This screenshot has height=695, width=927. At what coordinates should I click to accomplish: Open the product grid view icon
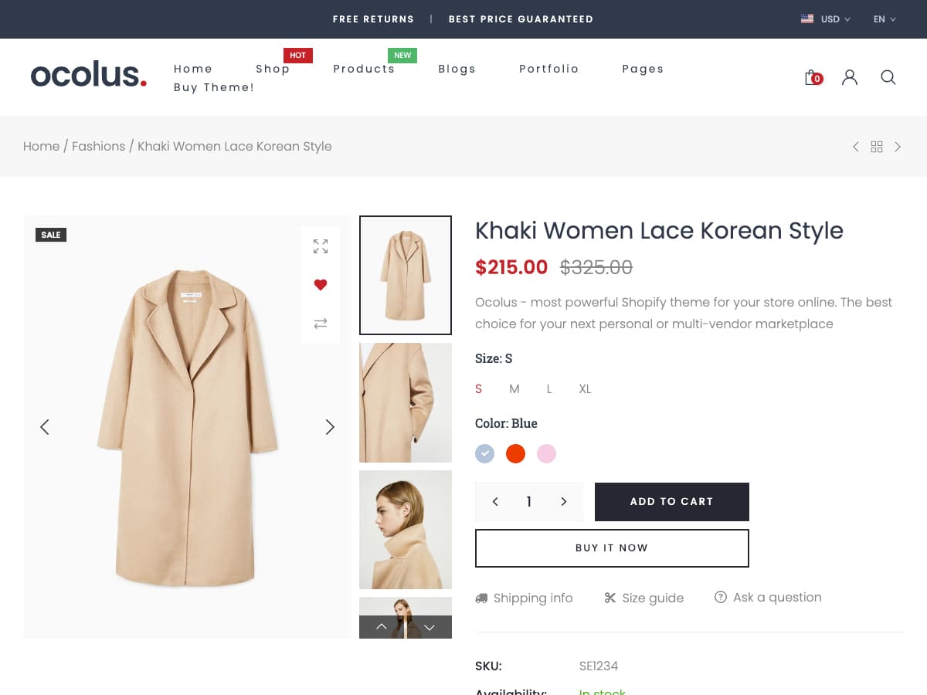877,147
